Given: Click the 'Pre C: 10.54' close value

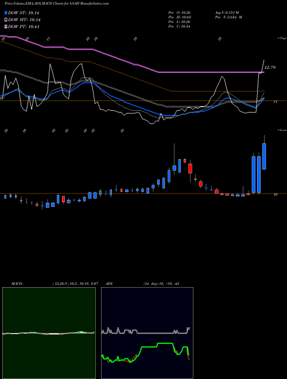Looking at the screenshot, I should pos(179,26).
